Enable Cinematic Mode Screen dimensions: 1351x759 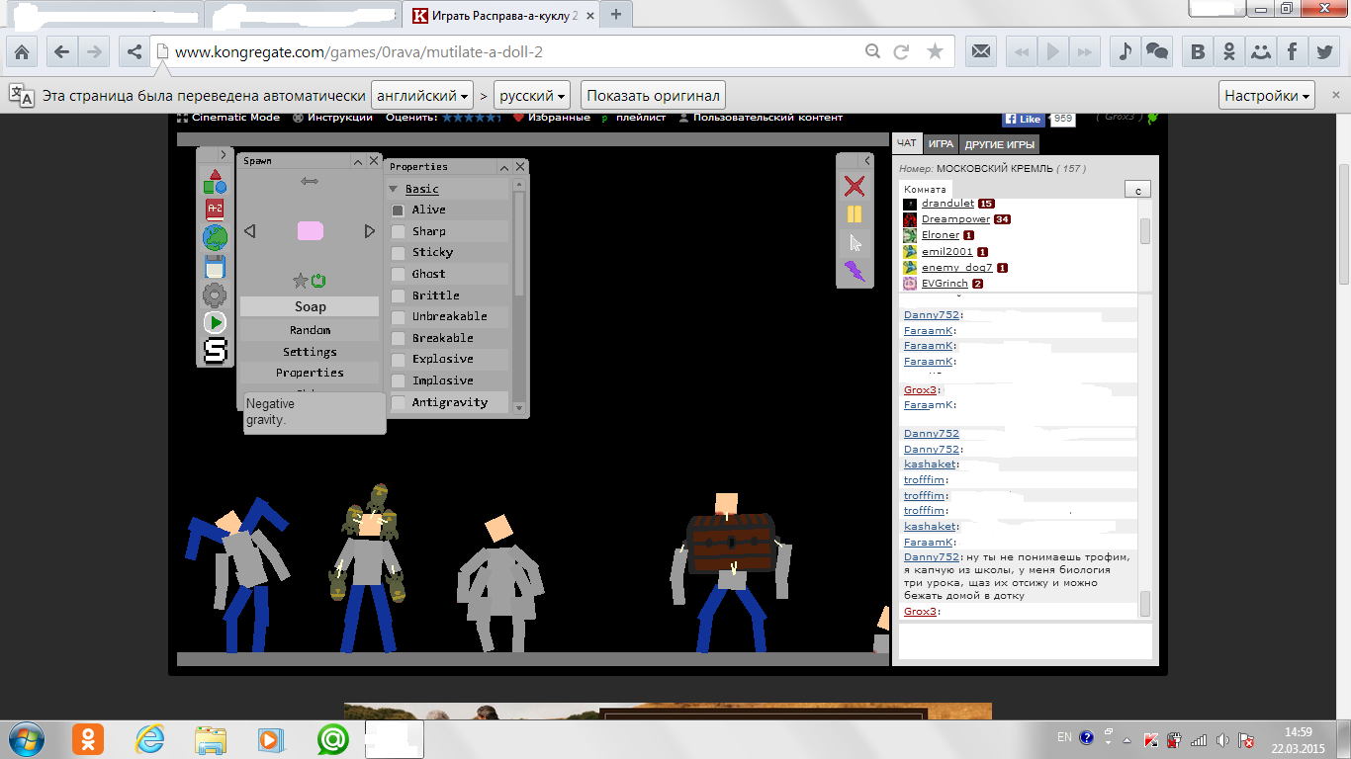point(228,118)
